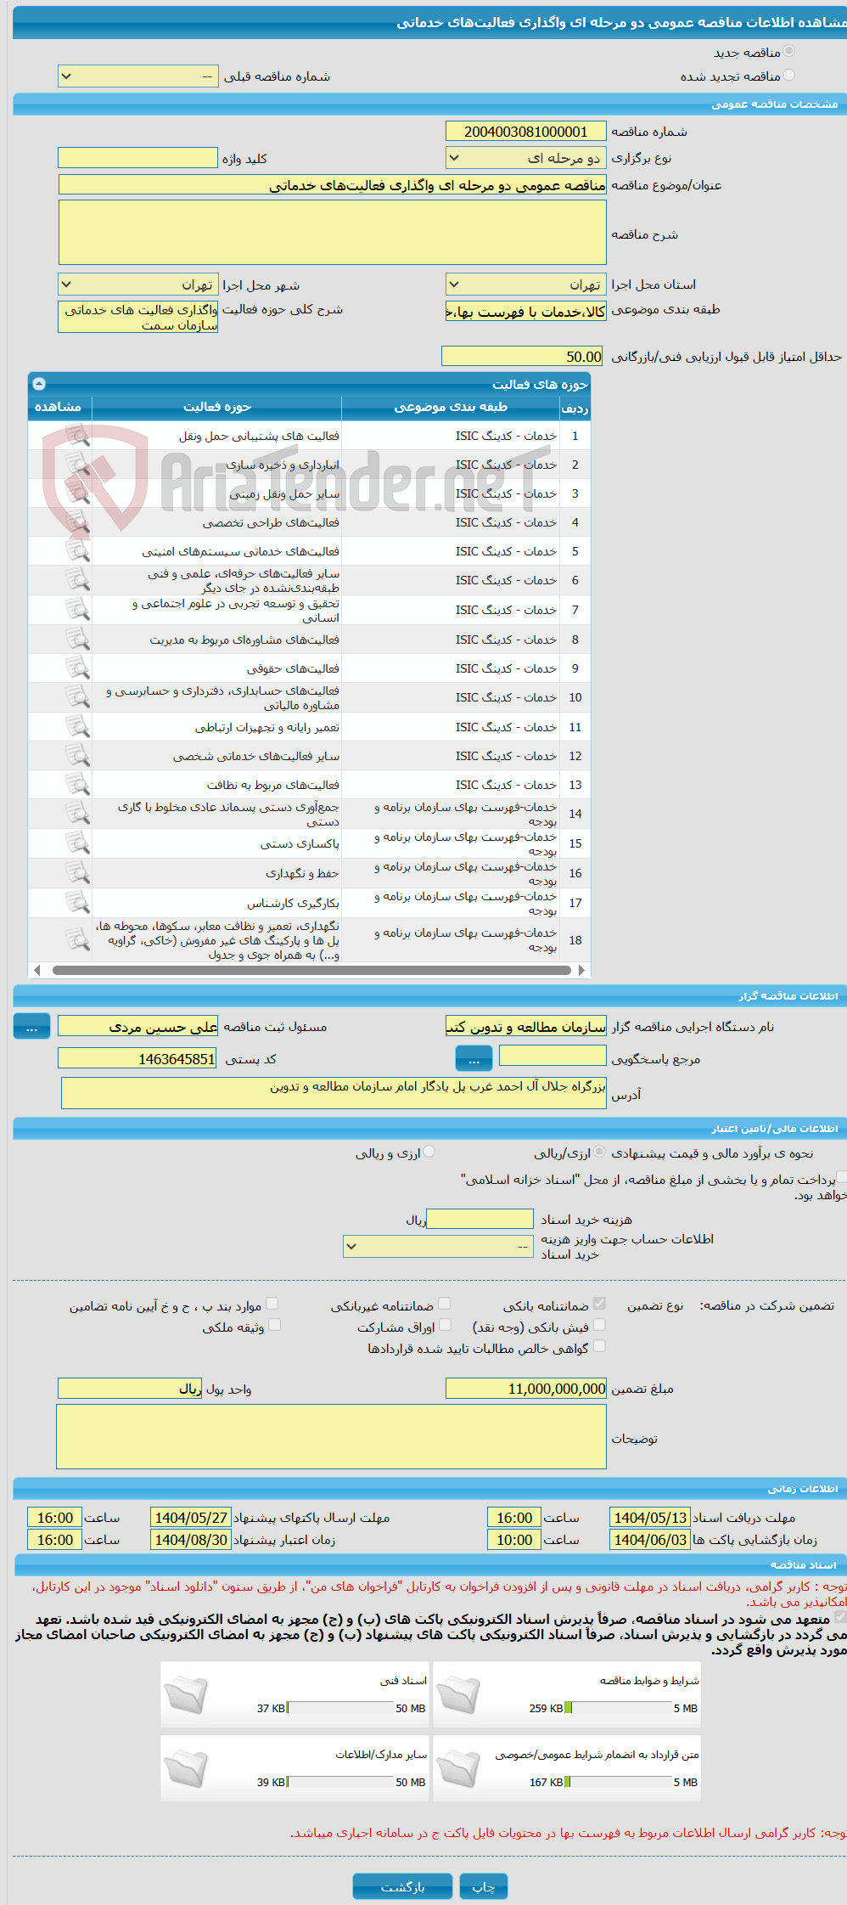Click طبقه بندی موضوعی column header
The height and width of the screenshot is (1905, 847).
point(451,408)
